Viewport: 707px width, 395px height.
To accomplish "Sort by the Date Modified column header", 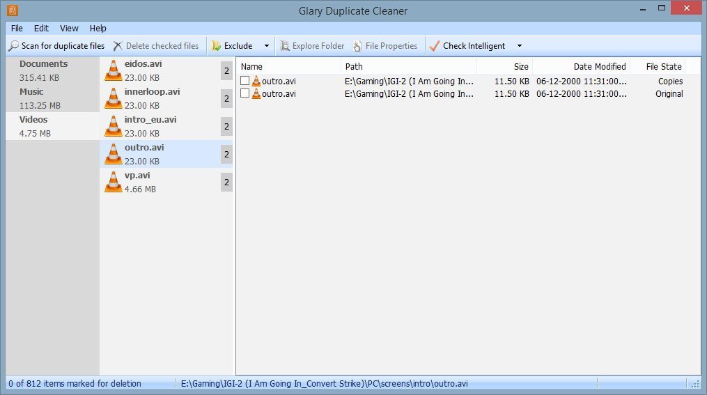I will (x=581, y=67).
